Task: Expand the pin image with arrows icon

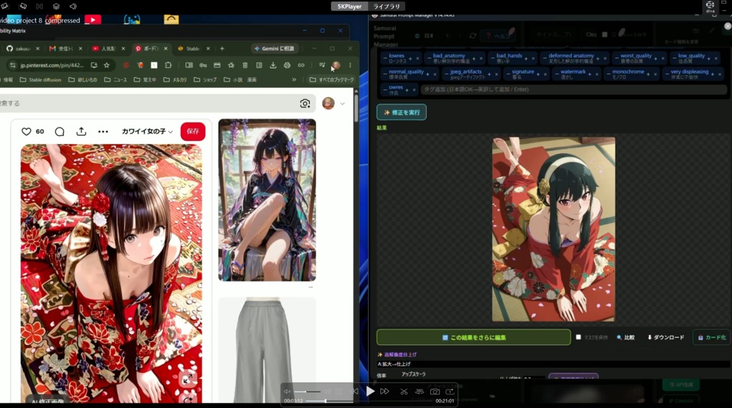Action: pyautogui.click(x=188, y=379)
